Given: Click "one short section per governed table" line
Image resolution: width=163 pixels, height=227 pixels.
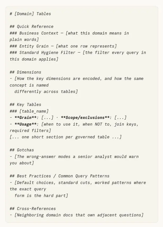Looking at the screenshot, I should point(66,137).
